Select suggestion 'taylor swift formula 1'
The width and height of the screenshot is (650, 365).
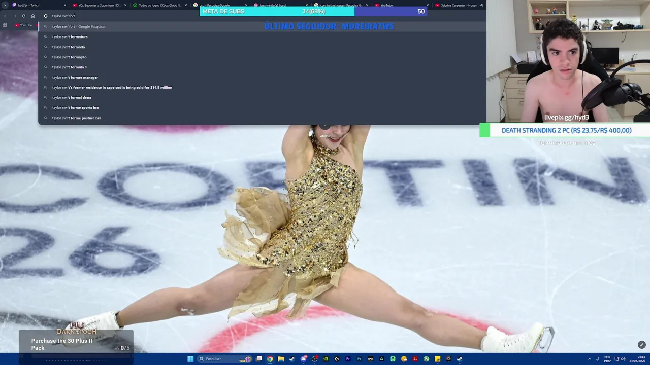(262, 67)
